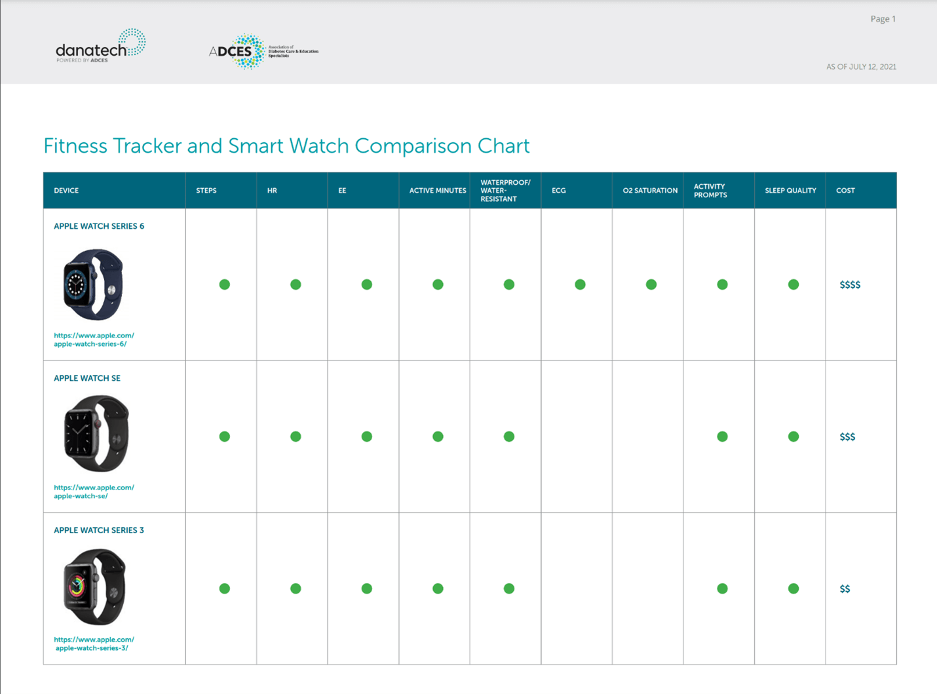Click the Apple Watch SE EE dot
Screen dimensions: 937x694
[x=367, y=436]
